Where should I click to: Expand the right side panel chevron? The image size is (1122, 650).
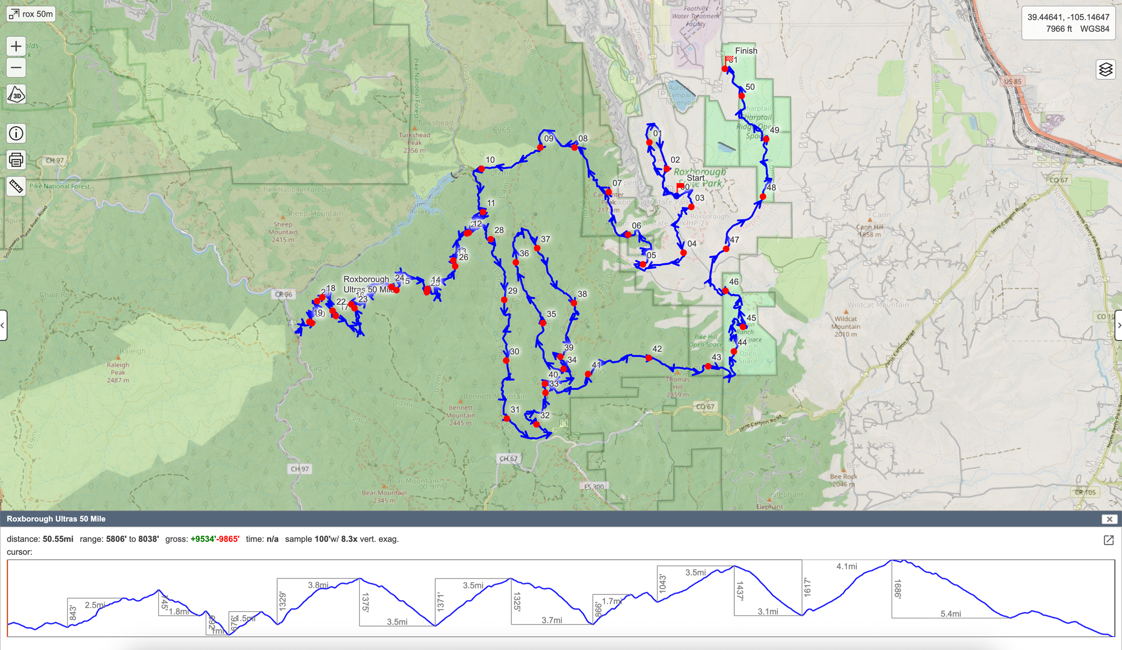click(1118, 325)
